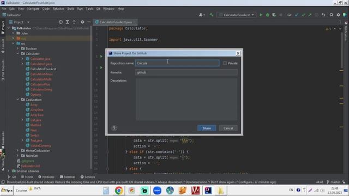Screen dimensions: 349x196
Task: Open the Build menu
Action: (x=70, y=9)
